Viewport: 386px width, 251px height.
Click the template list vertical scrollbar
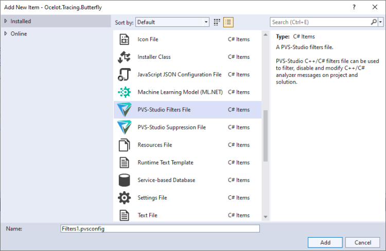pyautogui.click(x=266, y=135)
